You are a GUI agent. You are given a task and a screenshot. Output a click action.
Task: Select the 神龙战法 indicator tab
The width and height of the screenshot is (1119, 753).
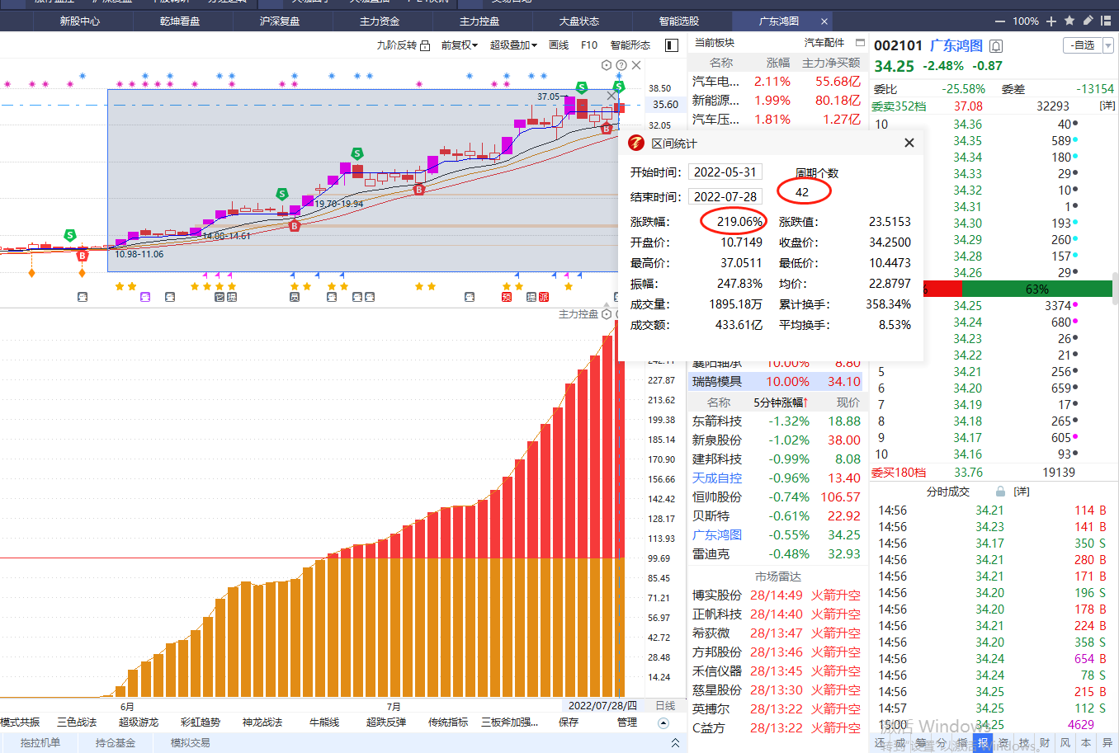tap(262, 722)
